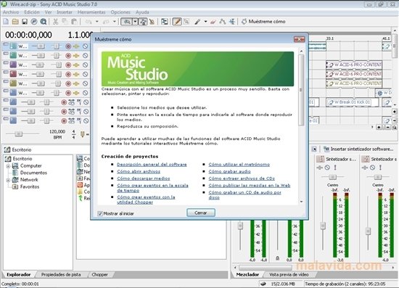Image resolution: width=399 pixels, height=288 pixels.
Task: Expand the Computer tree node
Action: point(8,166)
